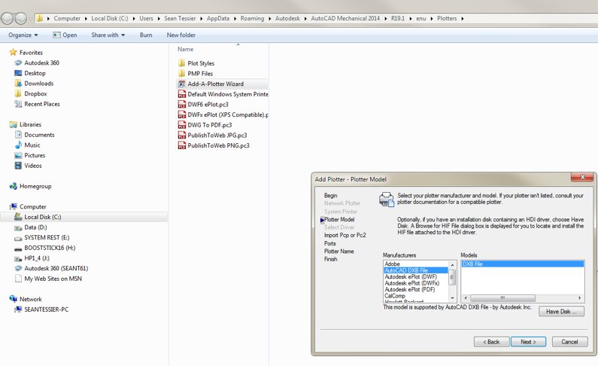Select Local Disk (C:) drive
Screen dimensions: 598x366
click(x=43, y=217)
